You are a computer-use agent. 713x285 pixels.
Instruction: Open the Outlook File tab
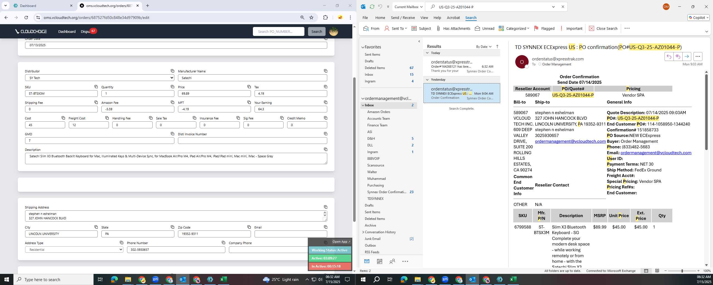[365, 18]
